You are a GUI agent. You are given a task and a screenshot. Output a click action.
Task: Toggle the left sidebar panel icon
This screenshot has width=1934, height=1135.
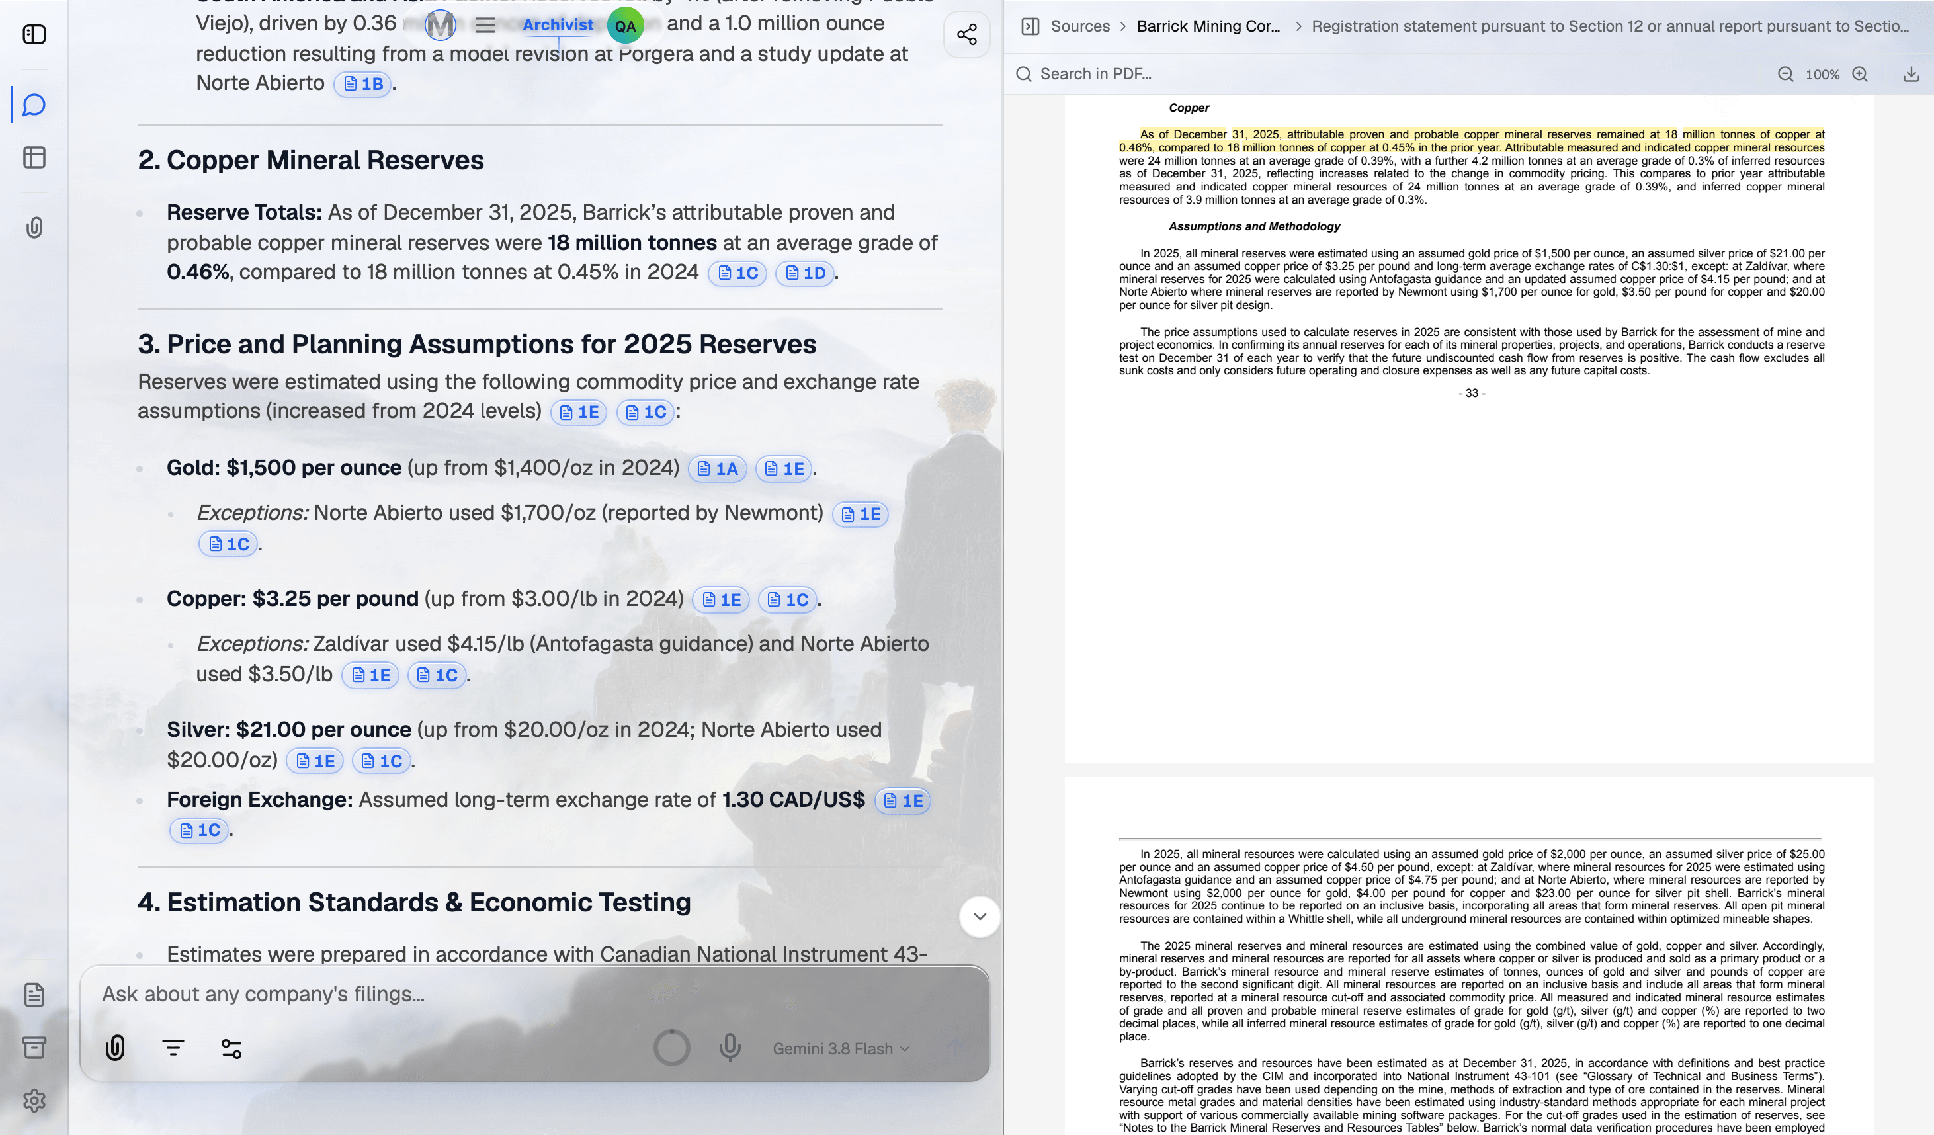click(x=34, y=34)
